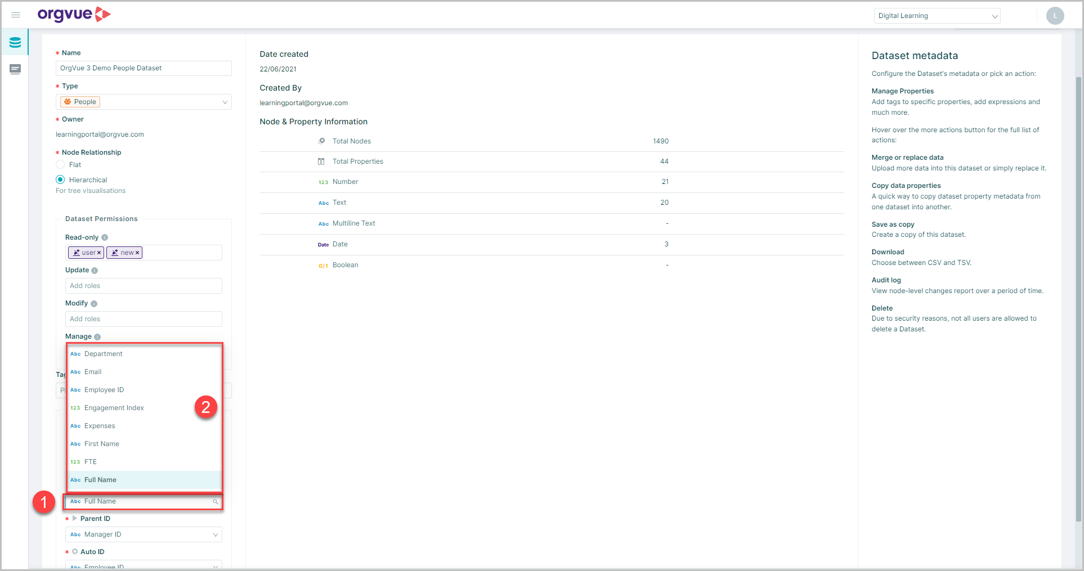
Task: Click the Update roles input field
Action: tap(144, 286)
